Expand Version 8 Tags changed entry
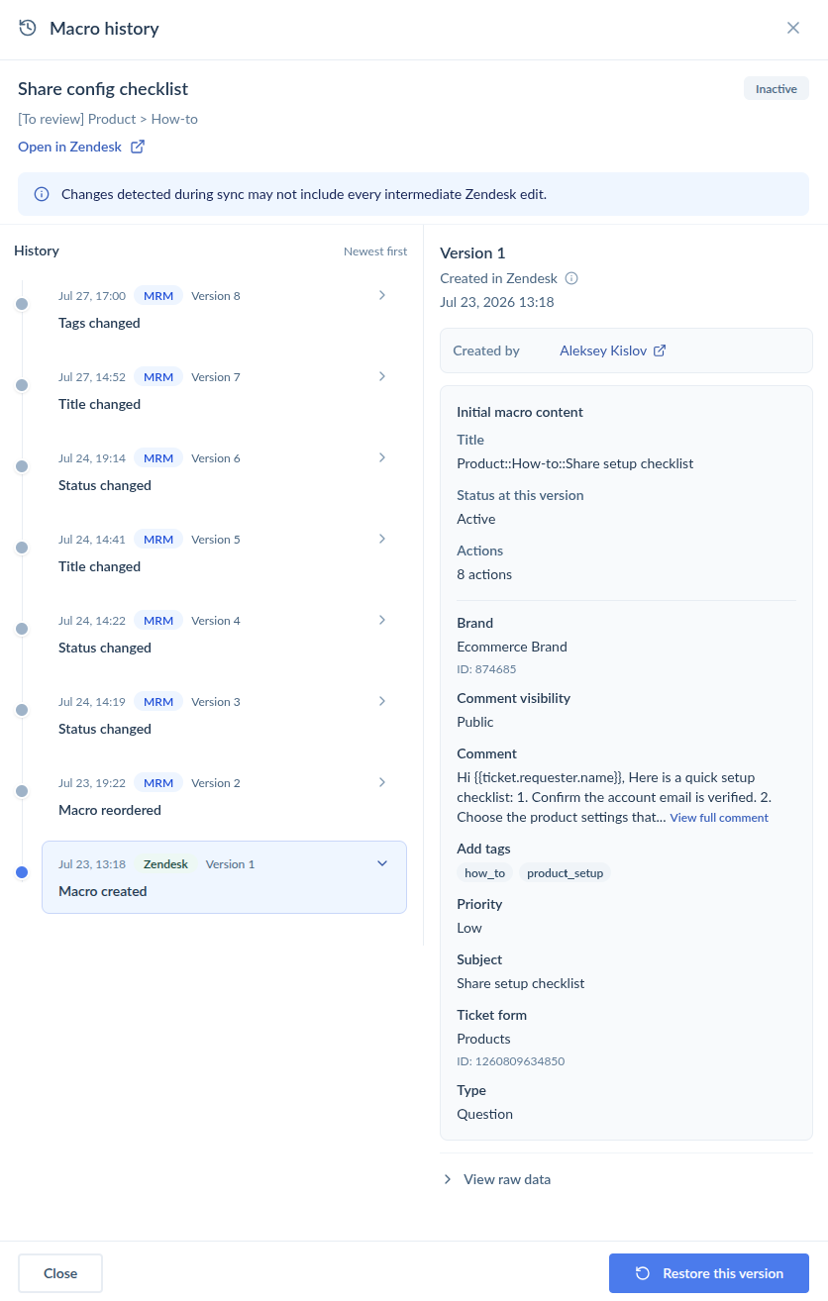The width and height of the screenshot is (828, 1301). 382,295
